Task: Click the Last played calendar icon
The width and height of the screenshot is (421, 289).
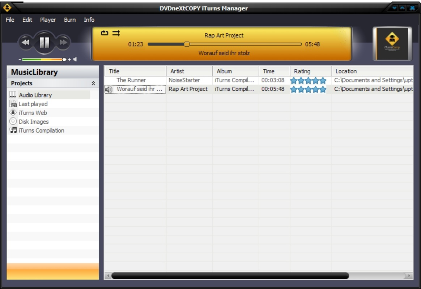Action: [x=13, y=103]
